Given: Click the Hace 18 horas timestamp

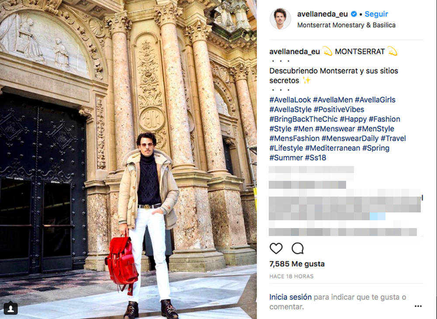Looking at the screenshot, I should click(291, 276).
